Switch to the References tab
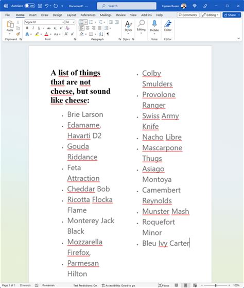 (x=88, y=15)
